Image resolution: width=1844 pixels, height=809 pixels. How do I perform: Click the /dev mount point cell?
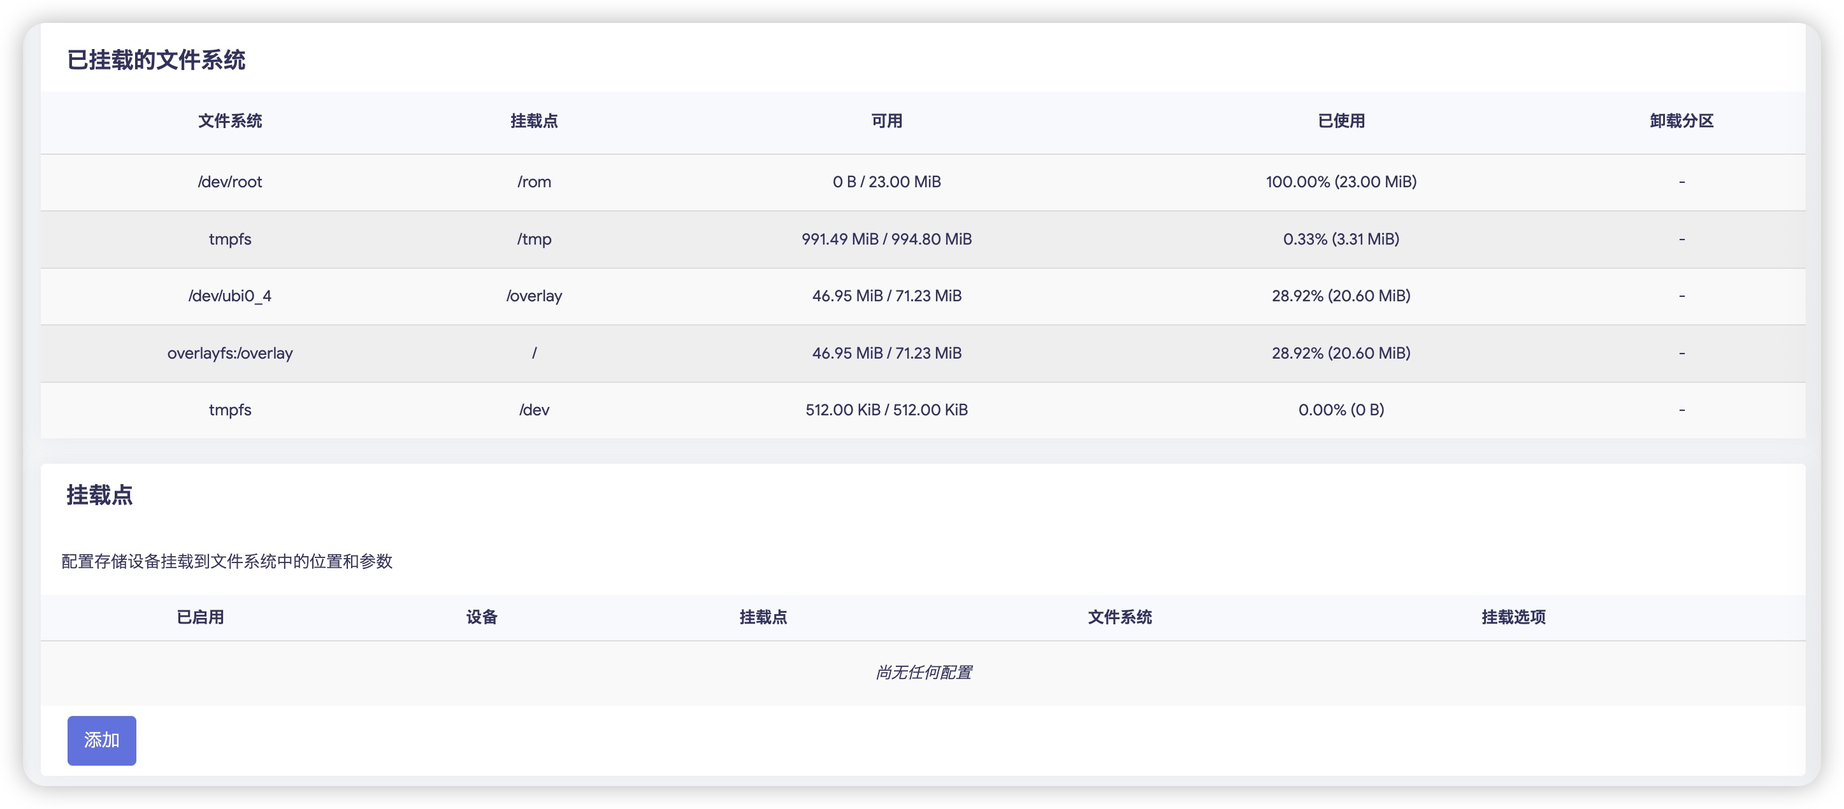[x=534, y=410]
